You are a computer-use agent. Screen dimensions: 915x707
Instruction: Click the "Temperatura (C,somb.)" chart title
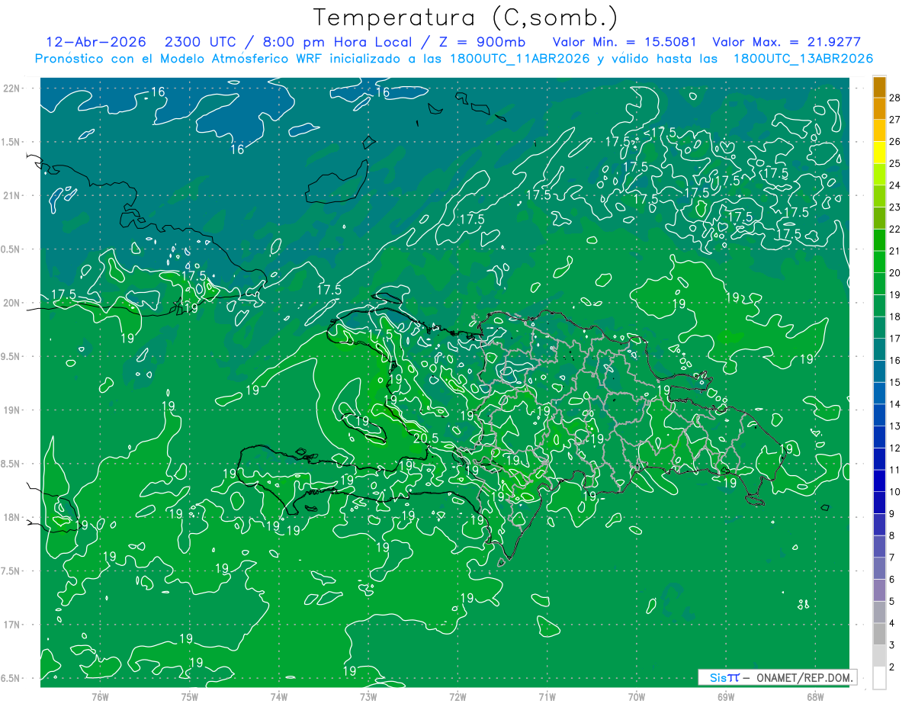(466, 18)
